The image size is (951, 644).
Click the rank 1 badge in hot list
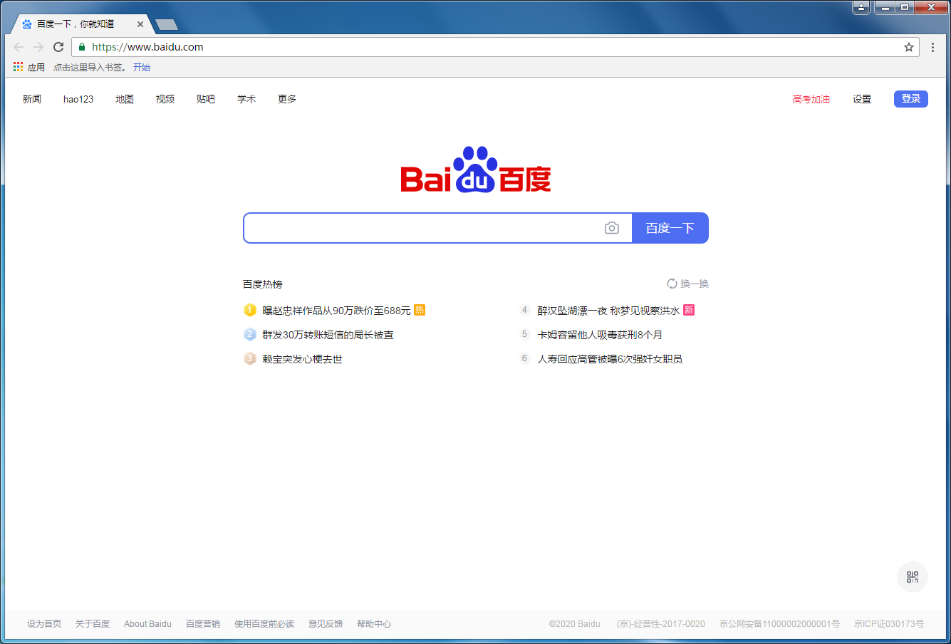(250, 310)
